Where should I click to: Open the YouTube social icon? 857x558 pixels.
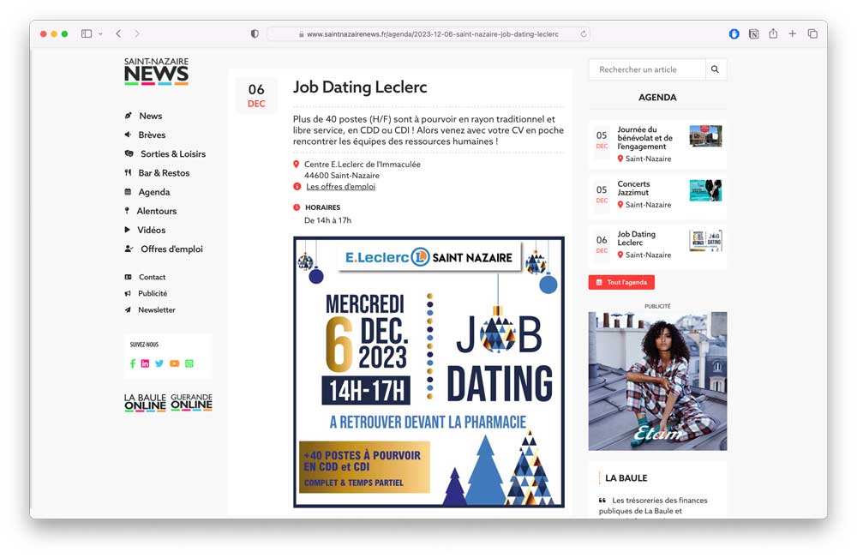(x=174, y=363)
